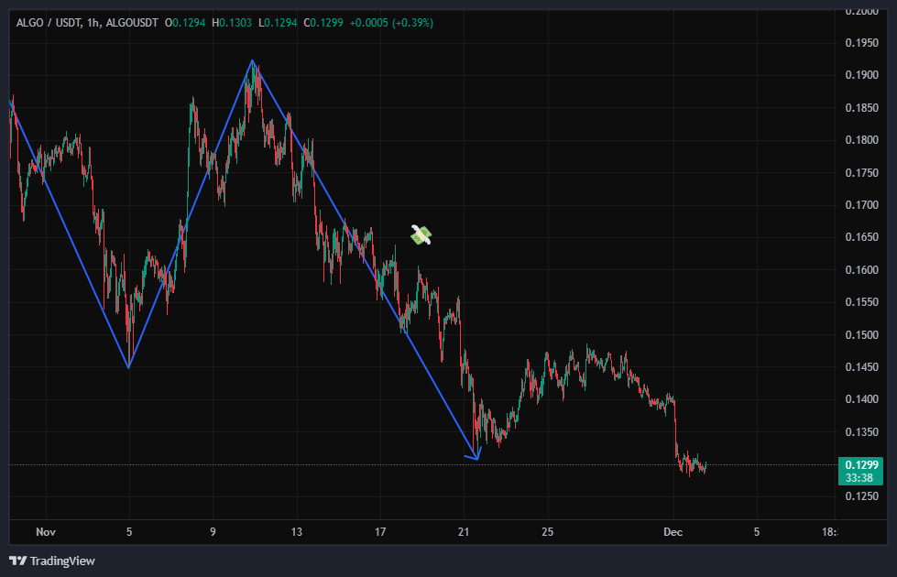Click the 0.1650 price axis label
Screen dimensions: 897x577
tap(859, 237)
